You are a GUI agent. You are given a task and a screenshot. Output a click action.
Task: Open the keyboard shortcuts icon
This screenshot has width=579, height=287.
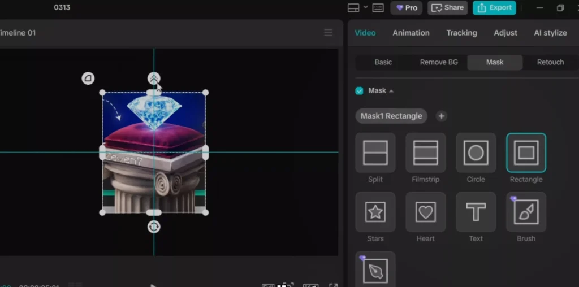378,8
